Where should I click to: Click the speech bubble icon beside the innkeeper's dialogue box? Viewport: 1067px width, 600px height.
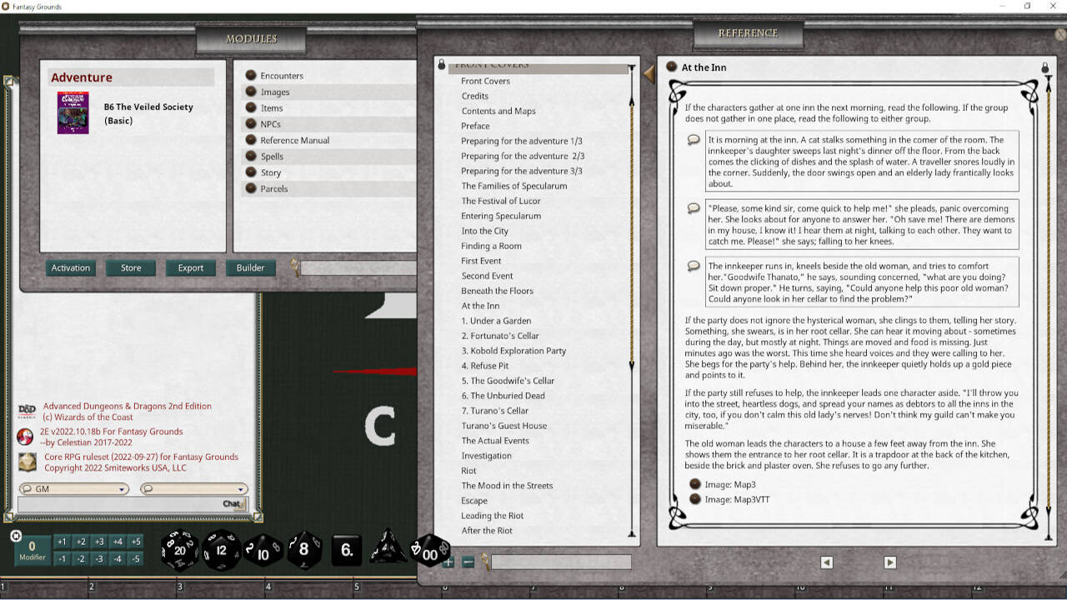pos(693,266)
